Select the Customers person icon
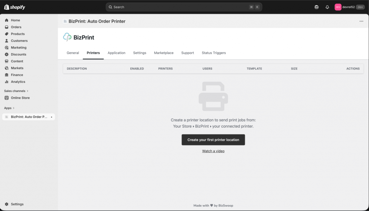 (6, 41)
